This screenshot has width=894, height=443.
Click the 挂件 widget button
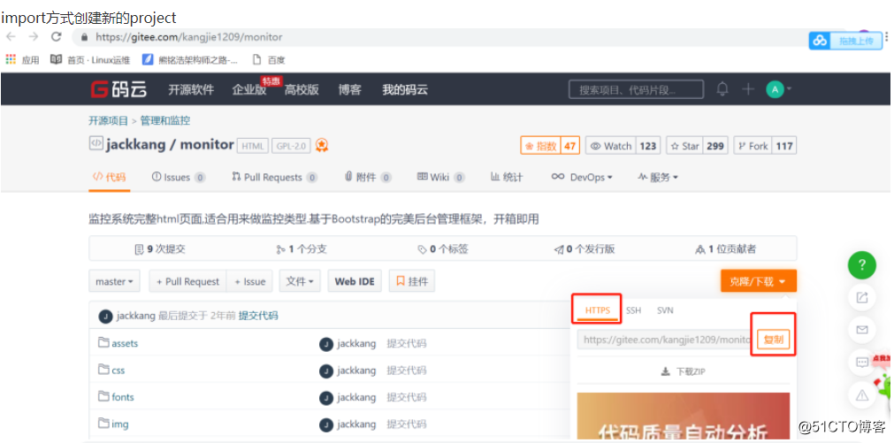point(412,281)
